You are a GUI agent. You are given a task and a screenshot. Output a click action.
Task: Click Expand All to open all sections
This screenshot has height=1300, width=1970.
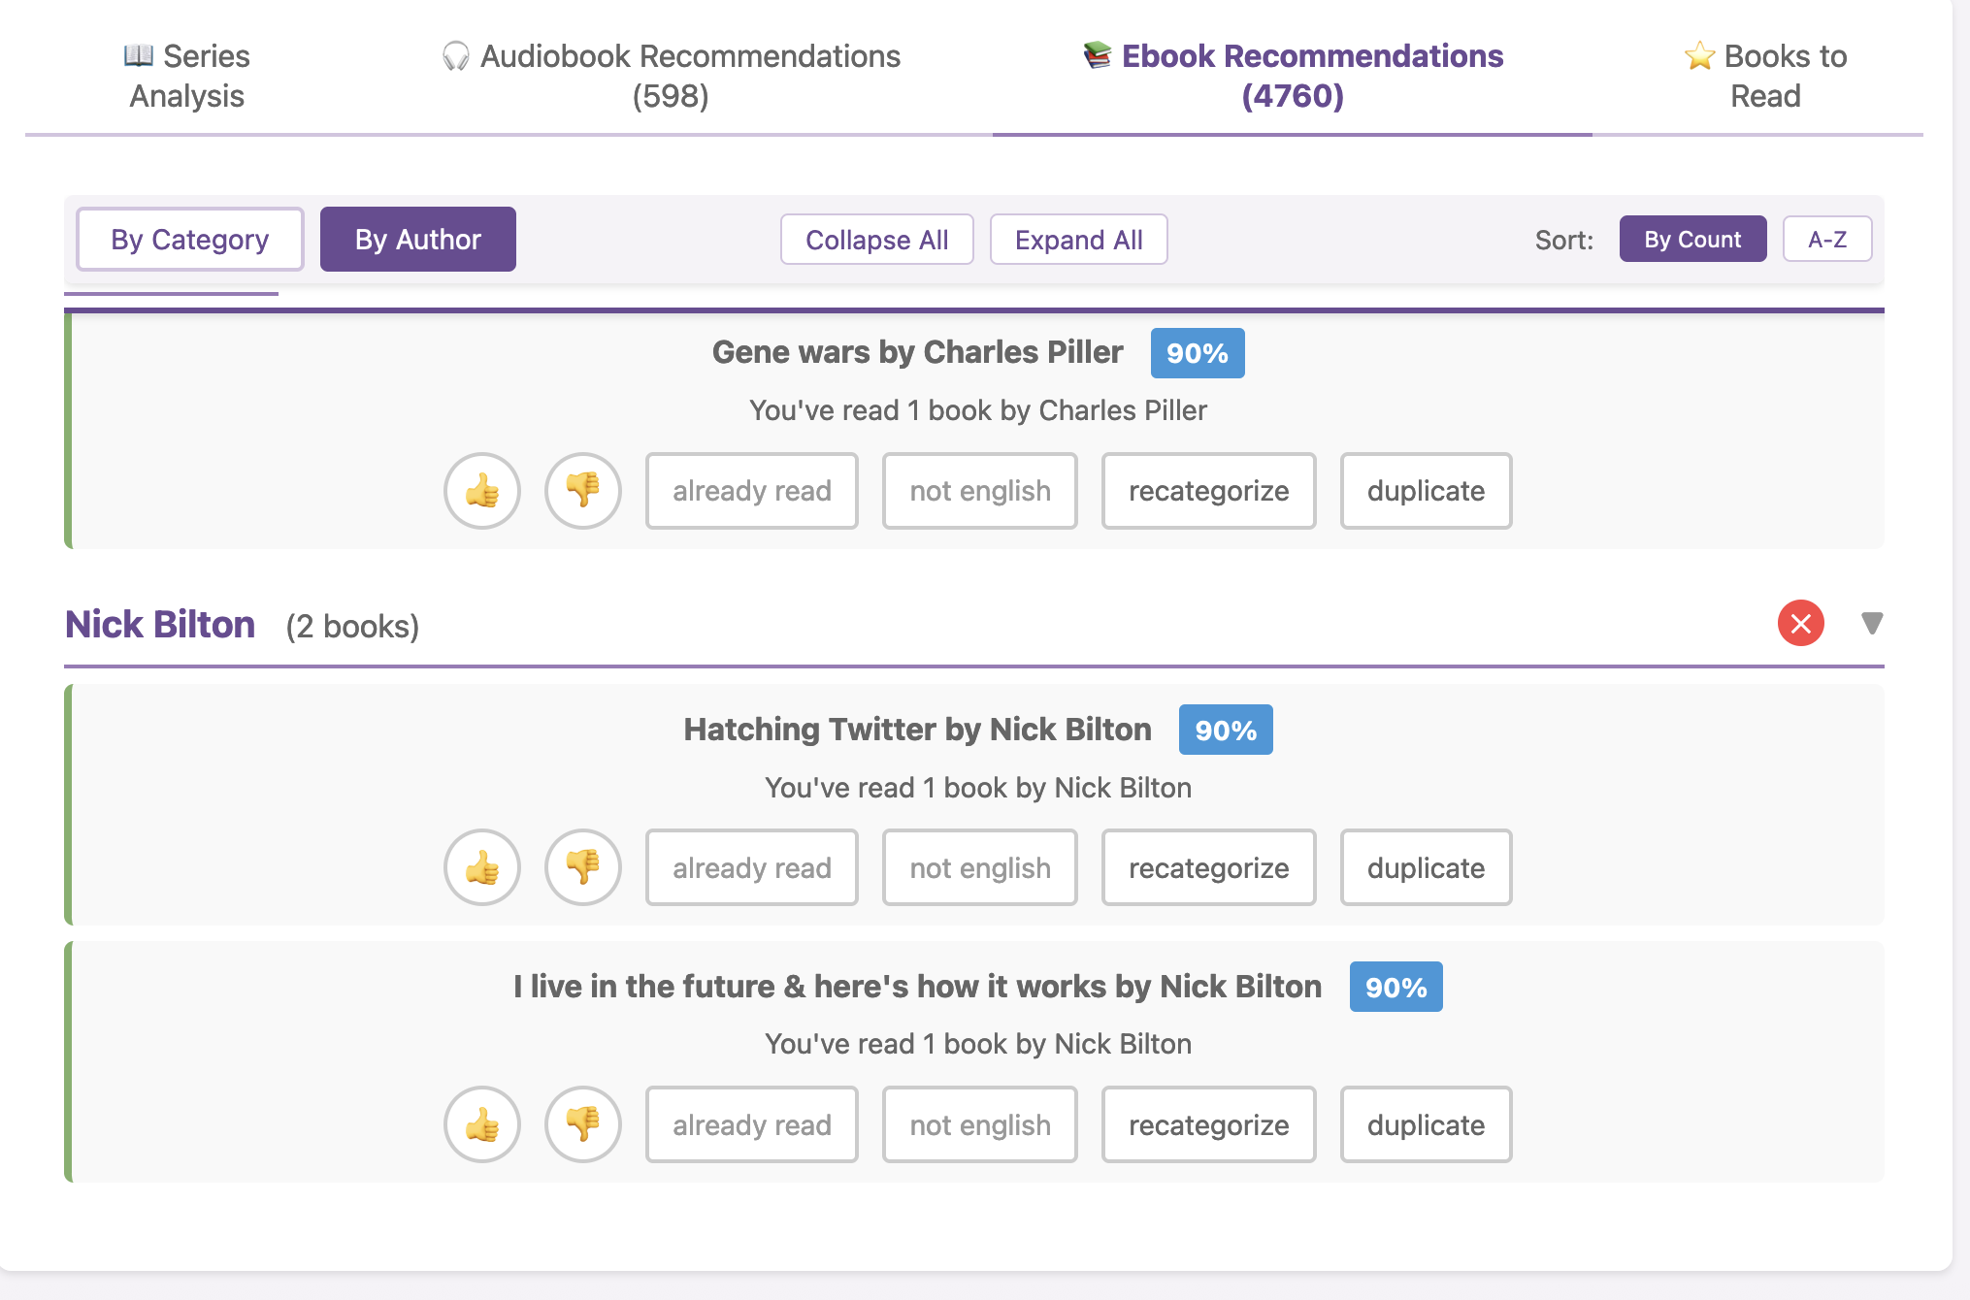pyautogui.click(x=1078, y=239)
